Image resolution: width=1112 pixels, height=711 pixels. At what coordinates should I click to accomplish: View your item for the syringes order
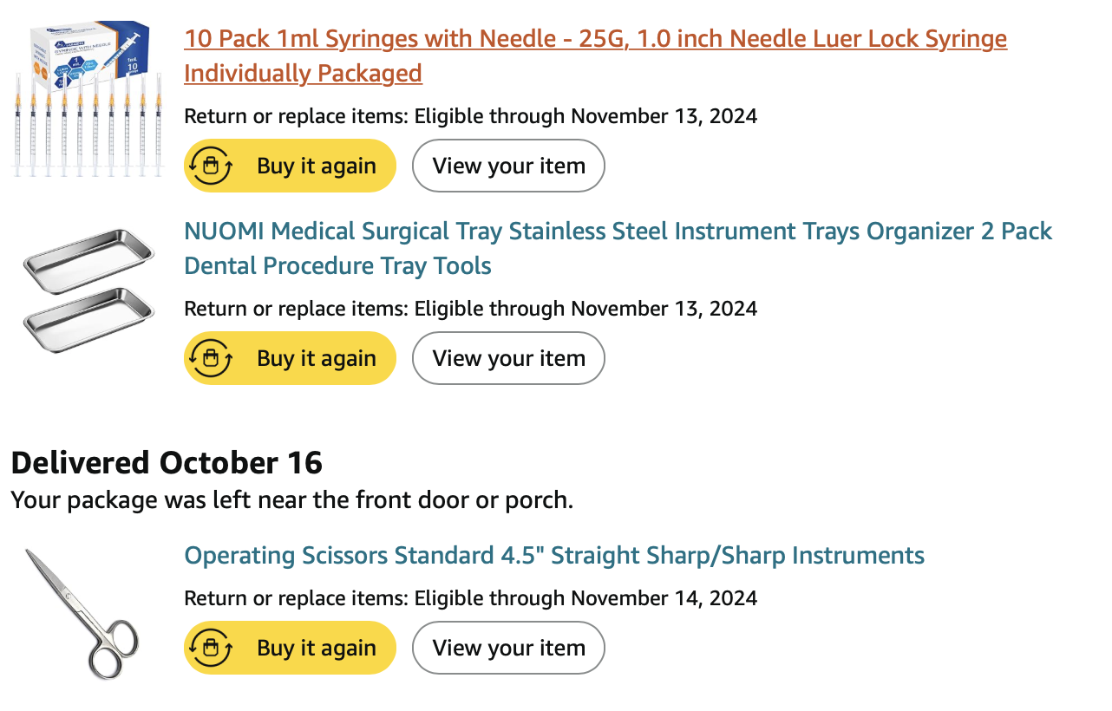(508, 166)
